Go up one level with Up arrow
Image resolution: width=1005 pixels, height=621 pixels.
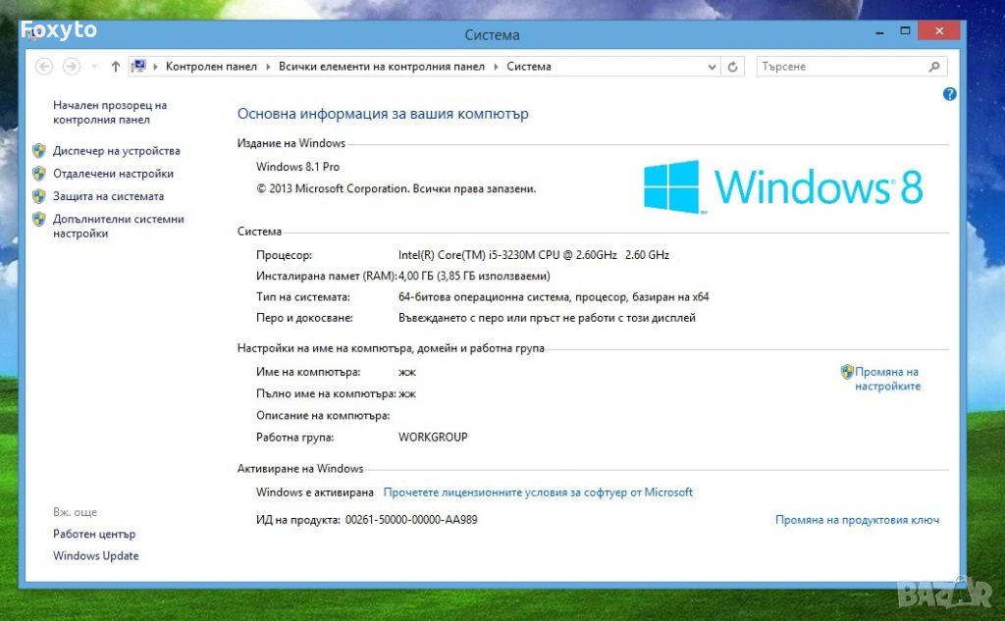[x=116, y=67]
